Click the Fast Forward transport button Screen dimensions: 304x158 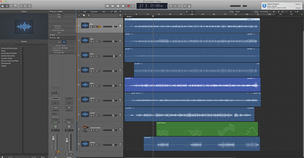[x=113, y=6]
